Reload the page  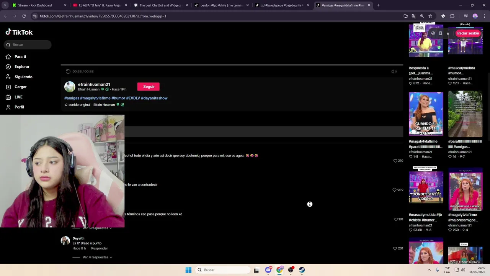24,16
